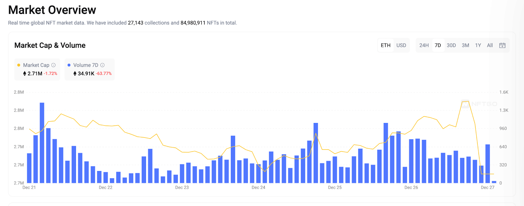Open the custom date range calendar icon
Image resolution: width=524 pixels, height=206 pixels.
pos(502,45)
